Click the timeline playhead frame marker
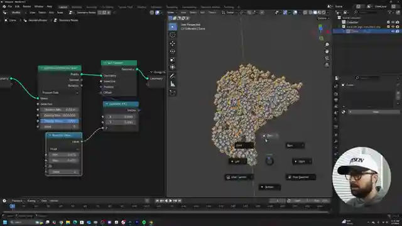402x226 pixels. click(12, 206)
